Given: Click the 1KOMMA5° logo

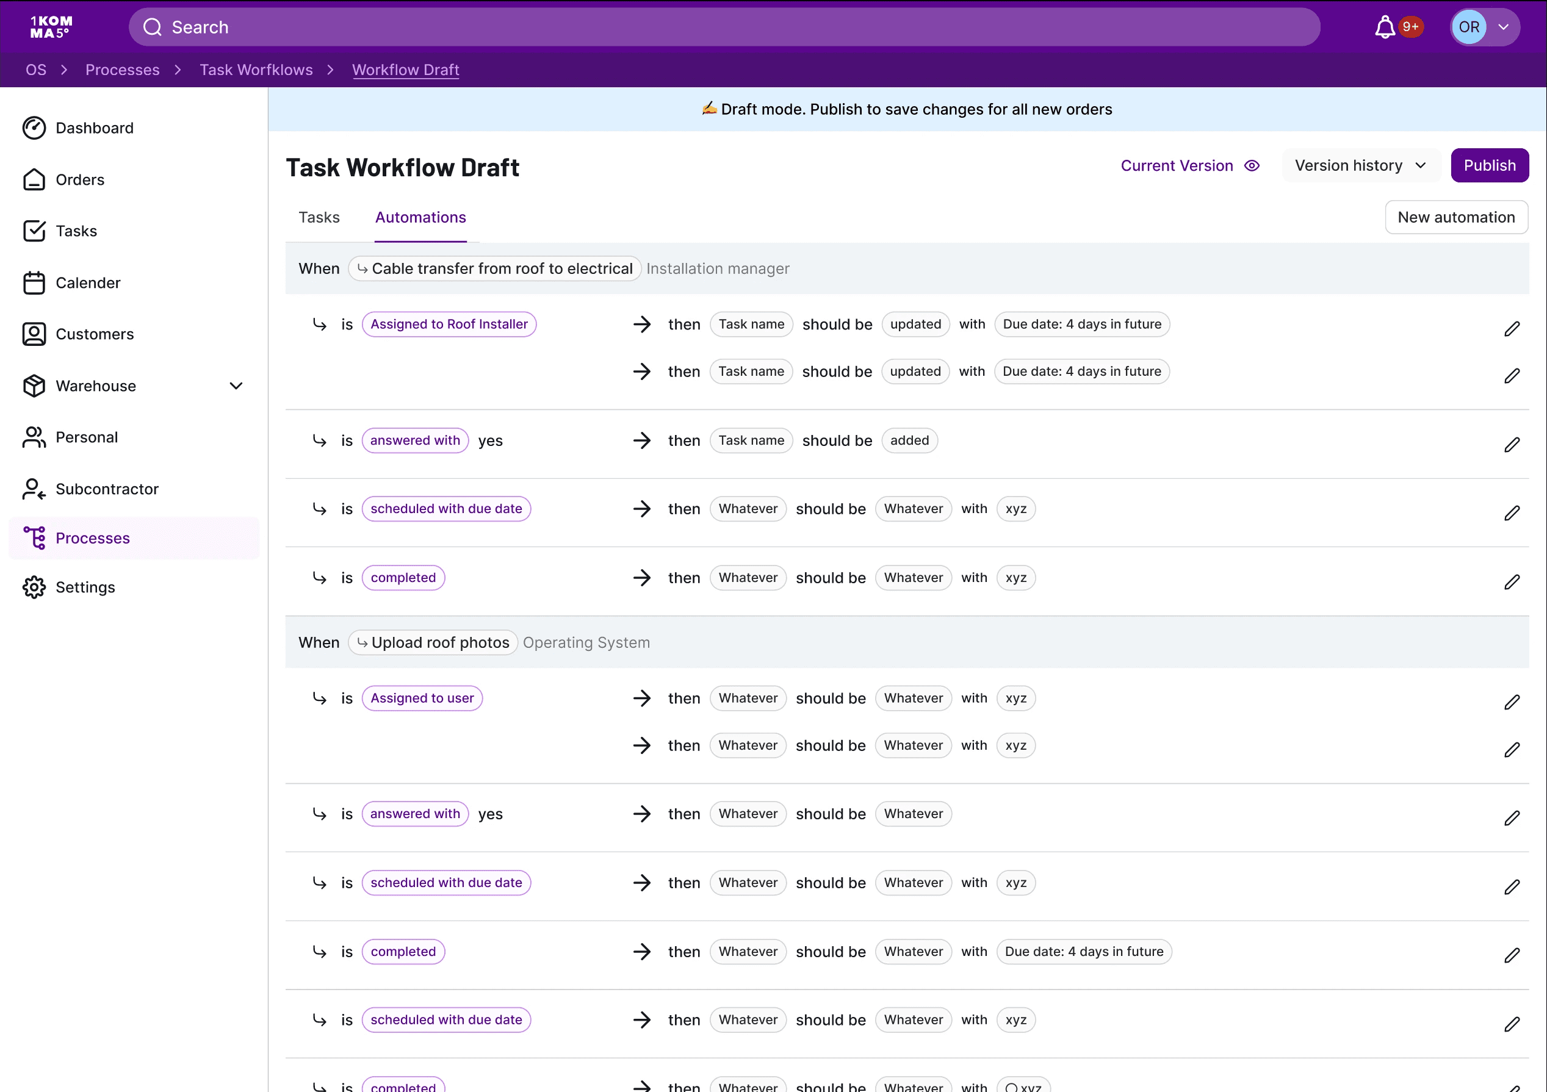Looking at the screenshot, I should click(x=51, y=27).
